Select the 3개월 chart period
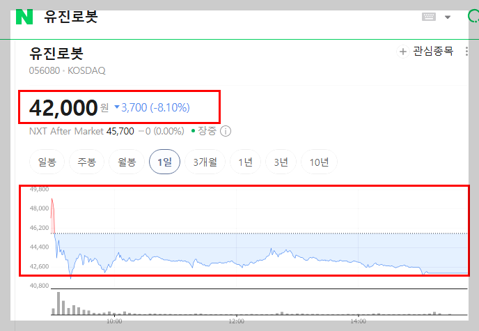 (x=205, y=162)
